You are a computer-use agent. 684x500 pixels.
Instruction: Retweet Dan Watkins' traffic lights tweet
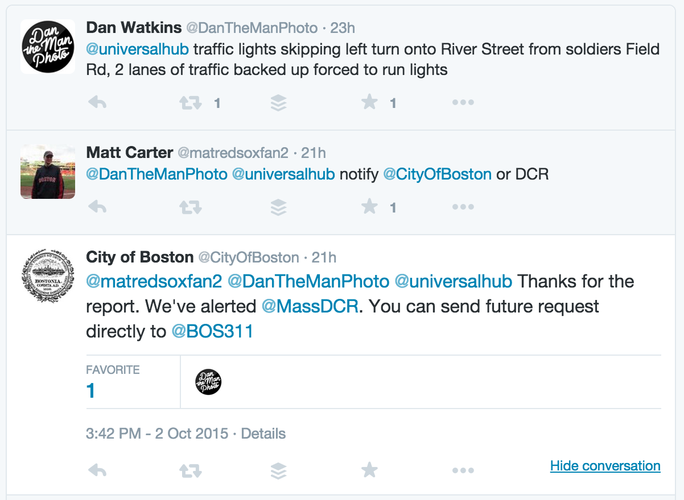point(190,103)
